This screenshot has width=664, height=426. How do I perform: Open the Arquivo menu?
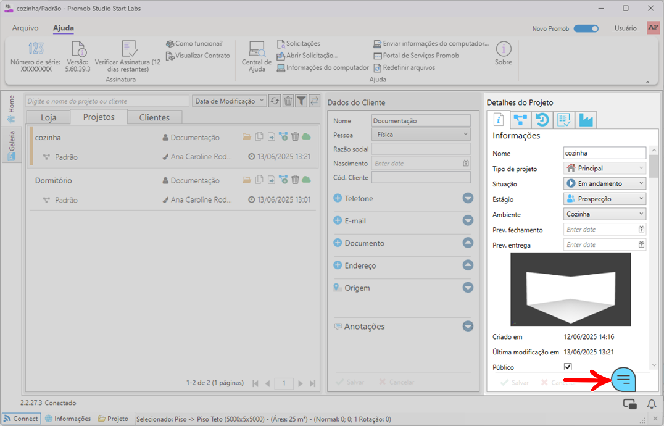25,28
